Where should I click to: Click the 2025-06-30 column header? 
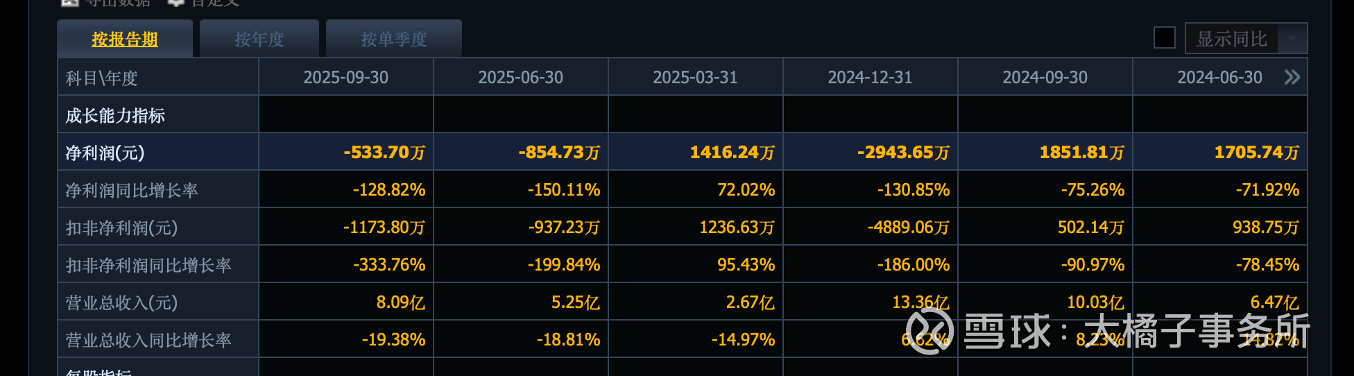coord(520,77)
